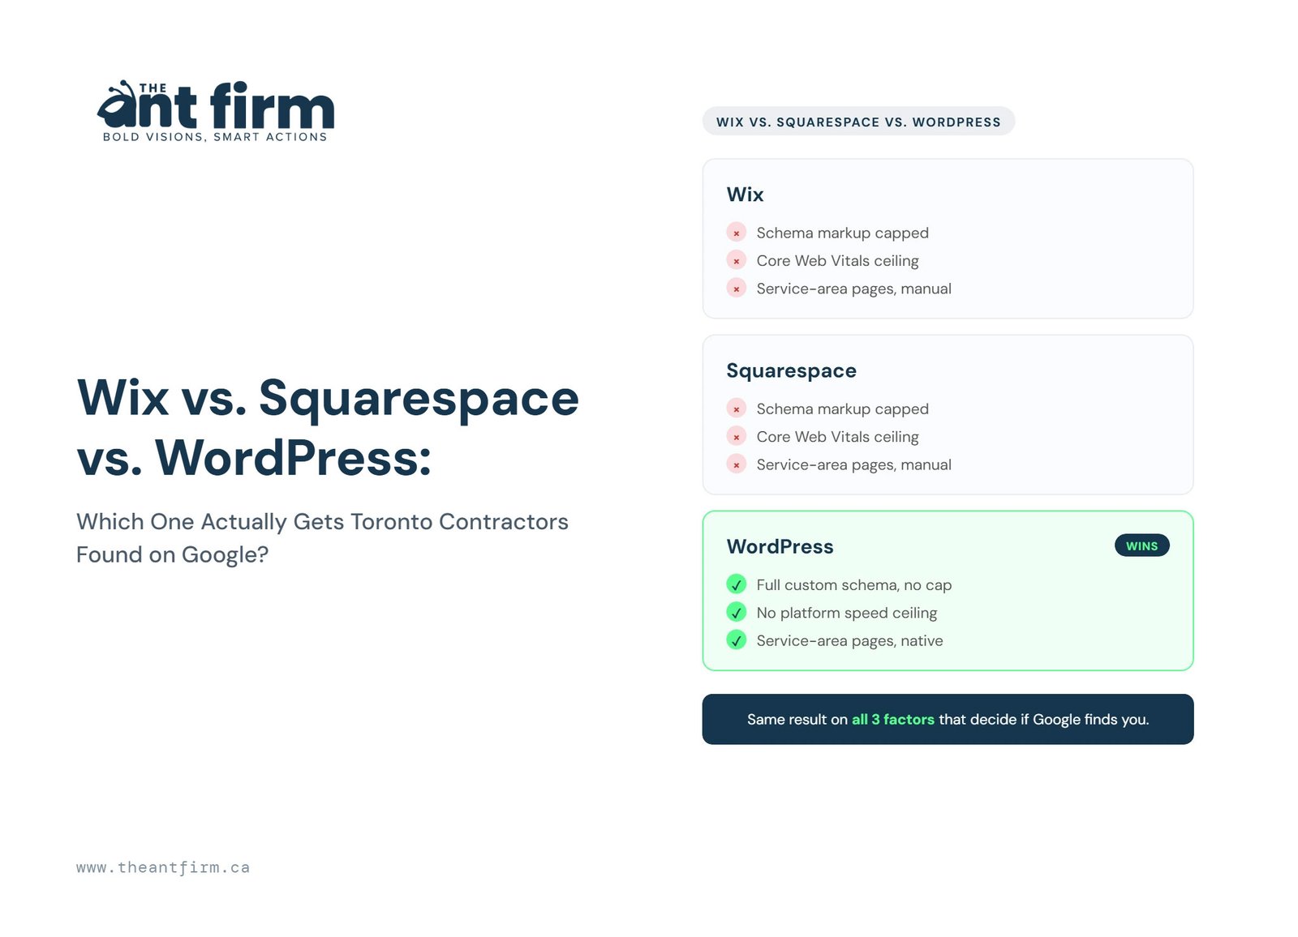Screen dimensions: 1298x937
Task: Open the www.theantfirm.ca link
Action: pos(163,867)
